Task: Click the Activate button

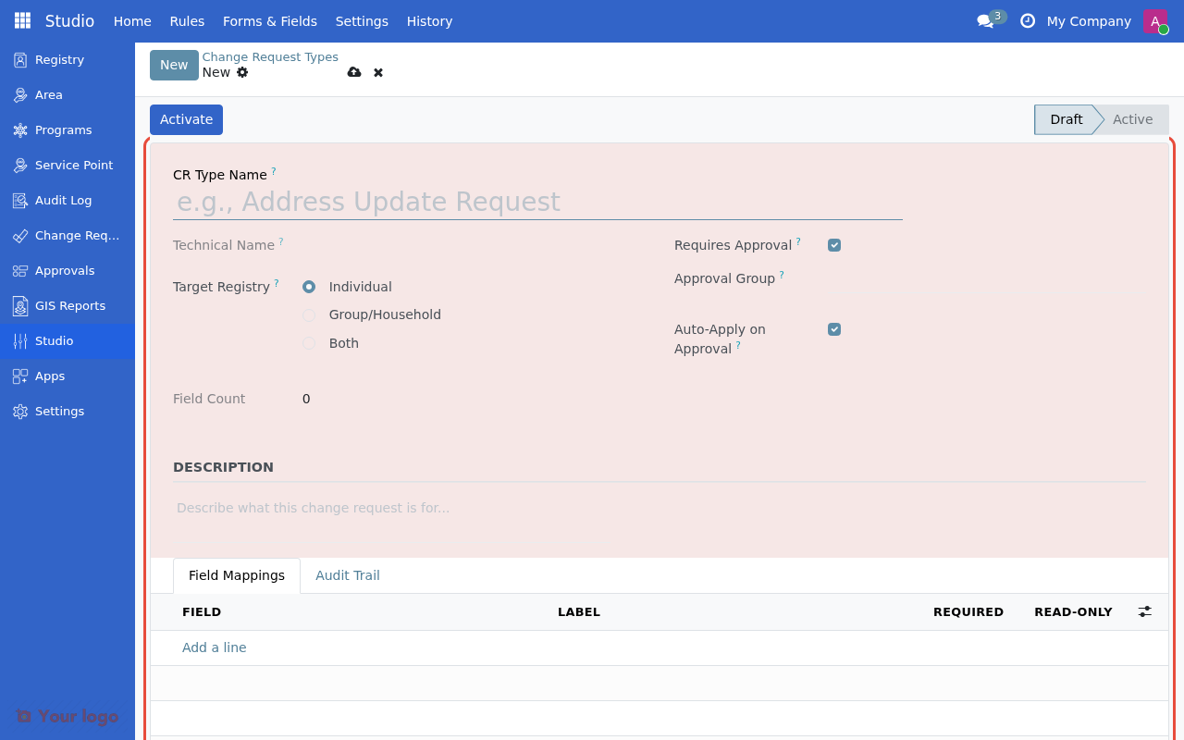Action: 186,119
